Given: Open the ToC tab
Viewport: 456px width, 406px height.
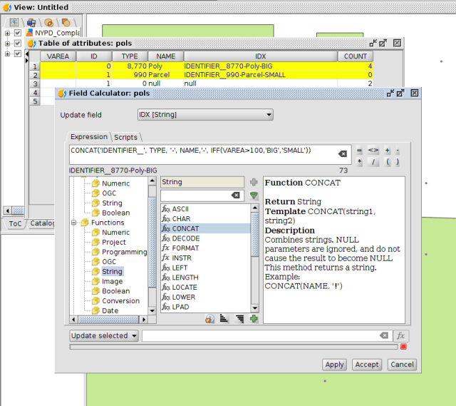Looking at the screenshot, I should (x=14, y=223).
